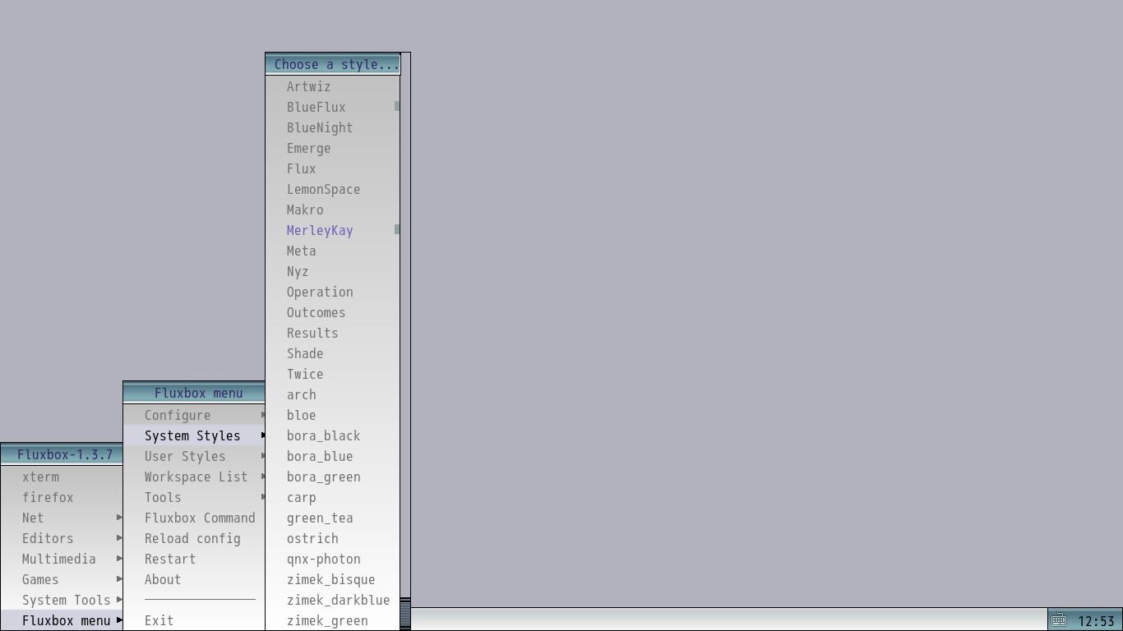Pick the green_tea style
Image resolution: width=1123 pixels, height=631 pixels.
point(333,518)
